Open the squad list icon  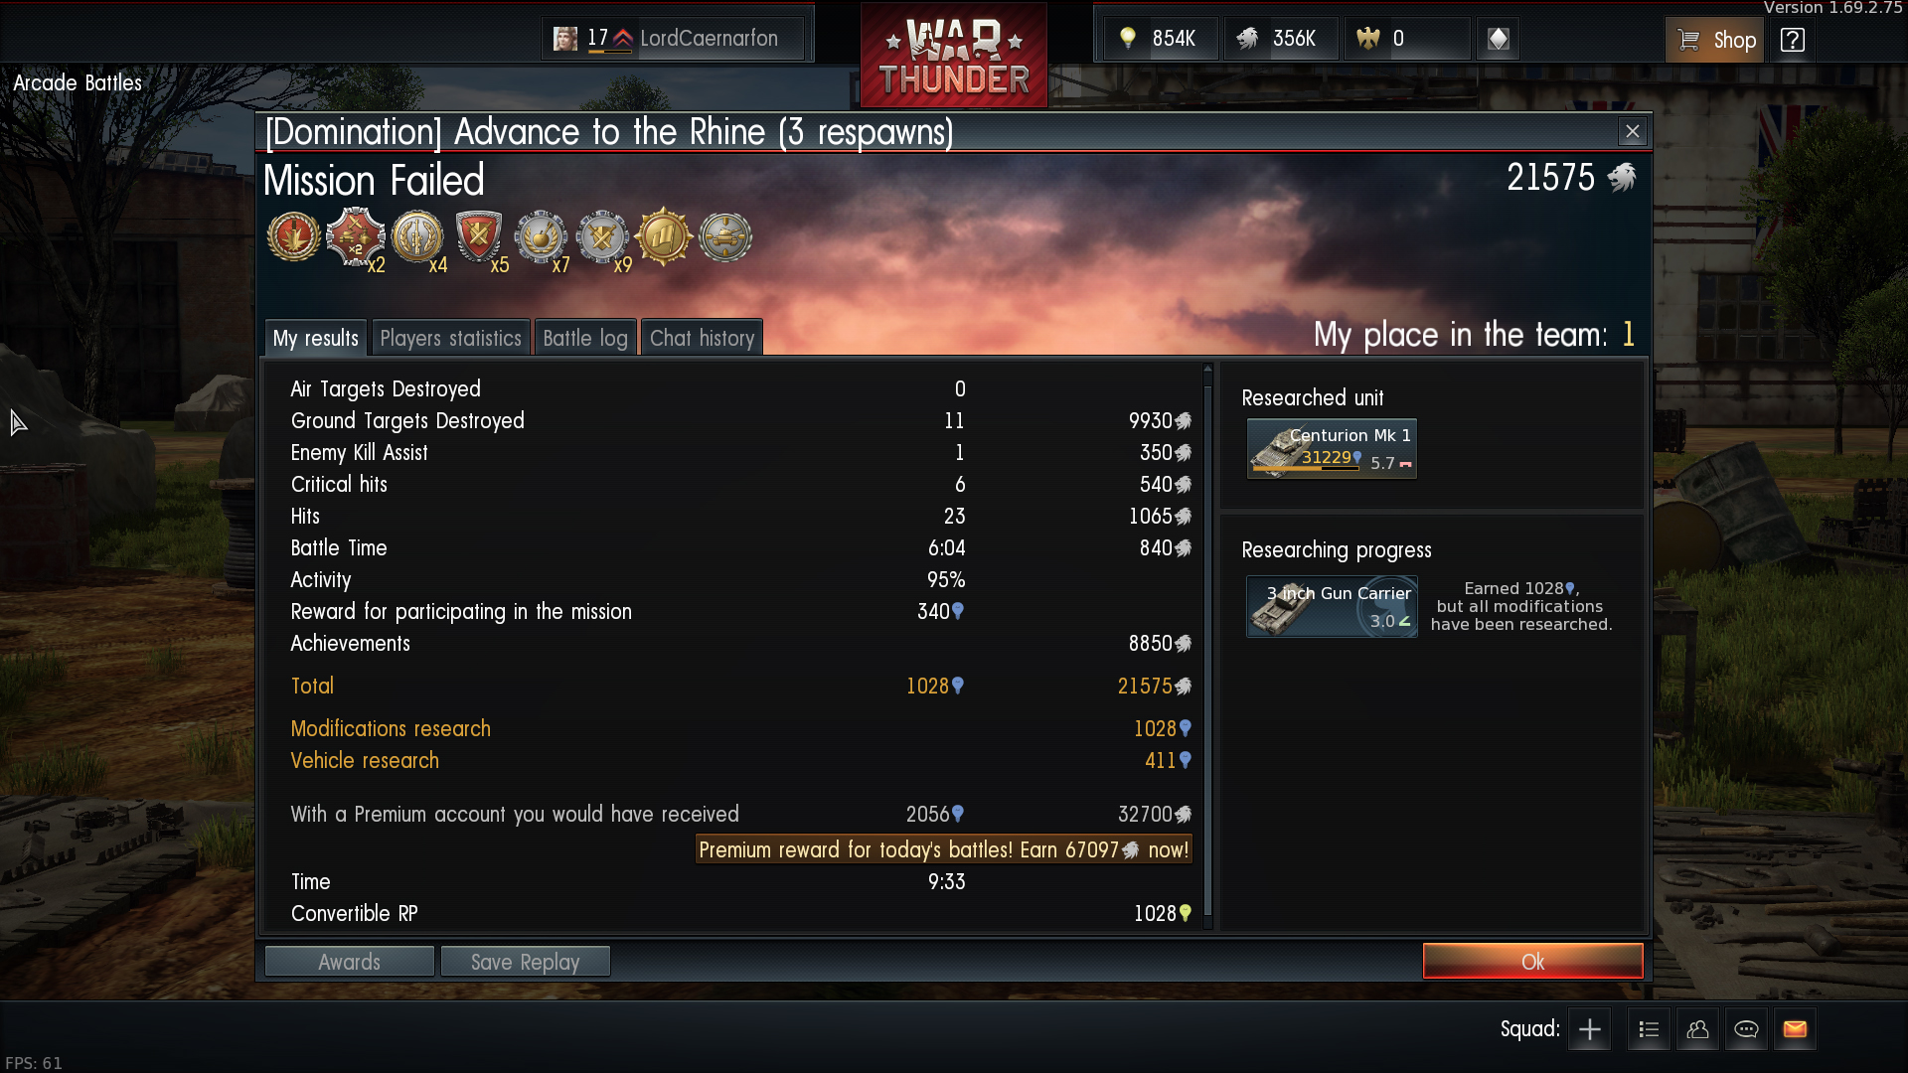1649,1029
